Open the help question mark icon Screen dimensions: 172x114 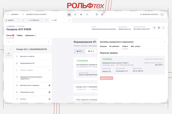(x=97, y=14)
